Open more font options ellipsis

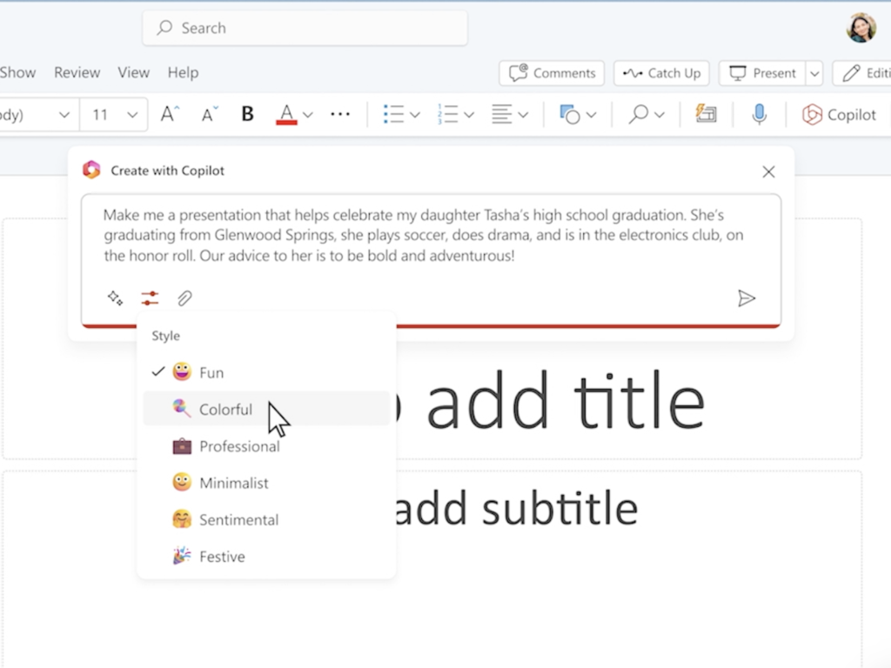(x=340, y=114)
